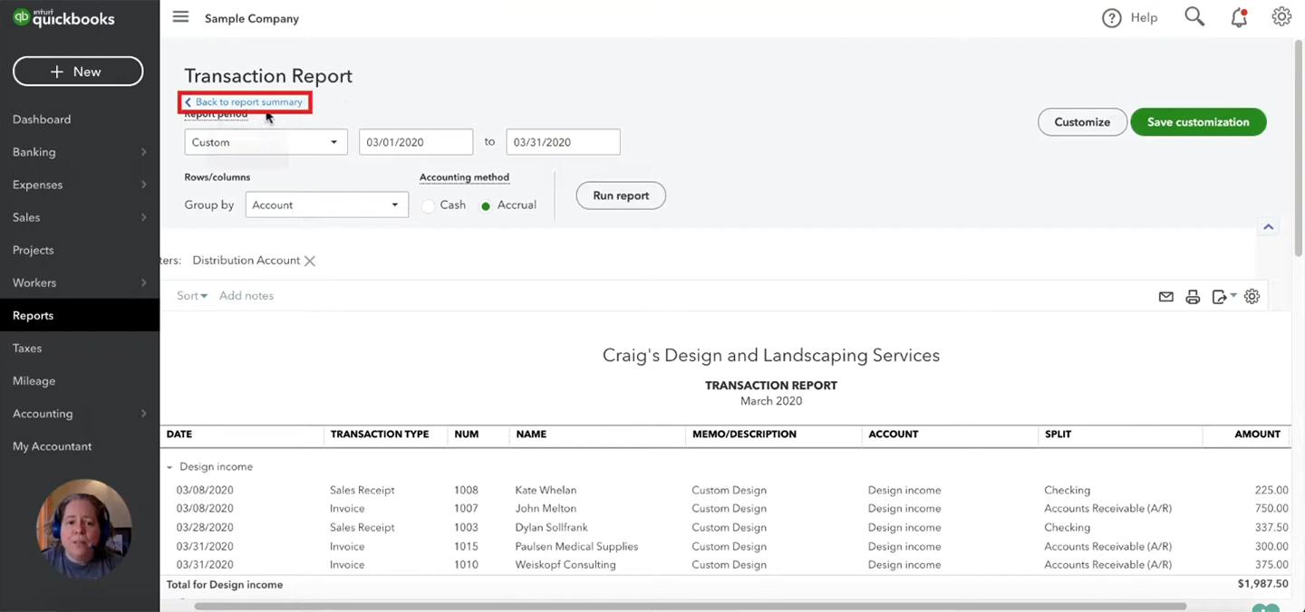Remove the Distribution Account filter
Viewport: 1305px width, 612px height.
(x=310, y=261)
